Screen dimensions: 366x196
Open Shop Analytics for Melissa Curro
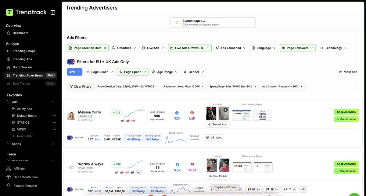coord(346,112)
